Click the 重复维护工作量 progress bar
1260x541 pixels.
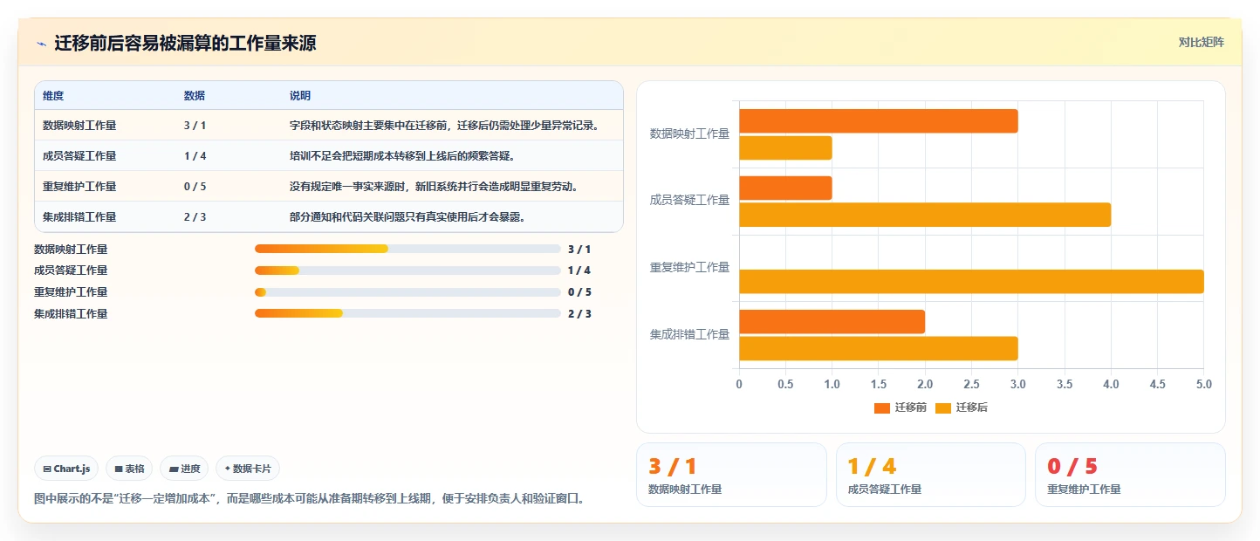[x=407, y=292]
